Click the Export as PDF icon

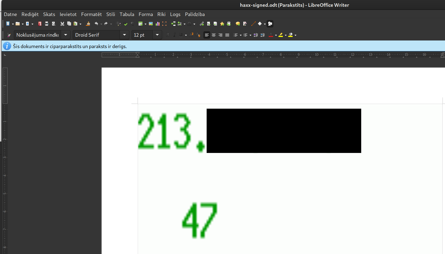[40, 24]
